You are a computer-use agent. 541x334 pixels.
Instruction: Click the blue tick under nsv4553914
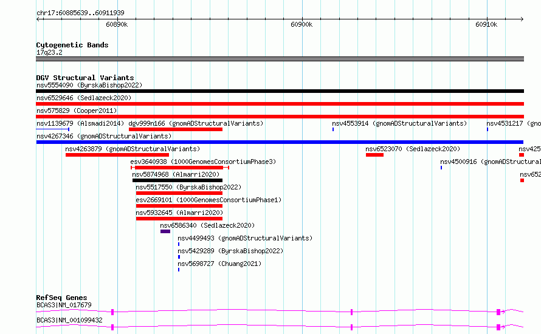pyautogui.click(x=333, y=129)
